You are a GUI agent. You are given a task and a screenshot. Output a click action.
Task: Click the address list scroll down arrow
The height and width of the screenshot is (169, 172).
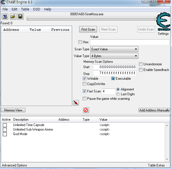(167, 159)
